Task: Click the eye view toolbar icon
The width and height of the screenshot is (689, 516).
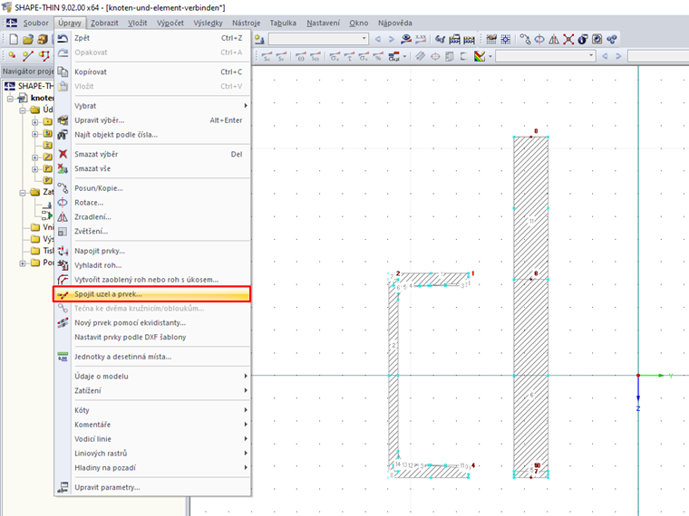Action: point(406,40)
